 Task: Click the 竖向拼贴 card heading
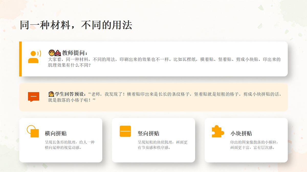(149, 134)
